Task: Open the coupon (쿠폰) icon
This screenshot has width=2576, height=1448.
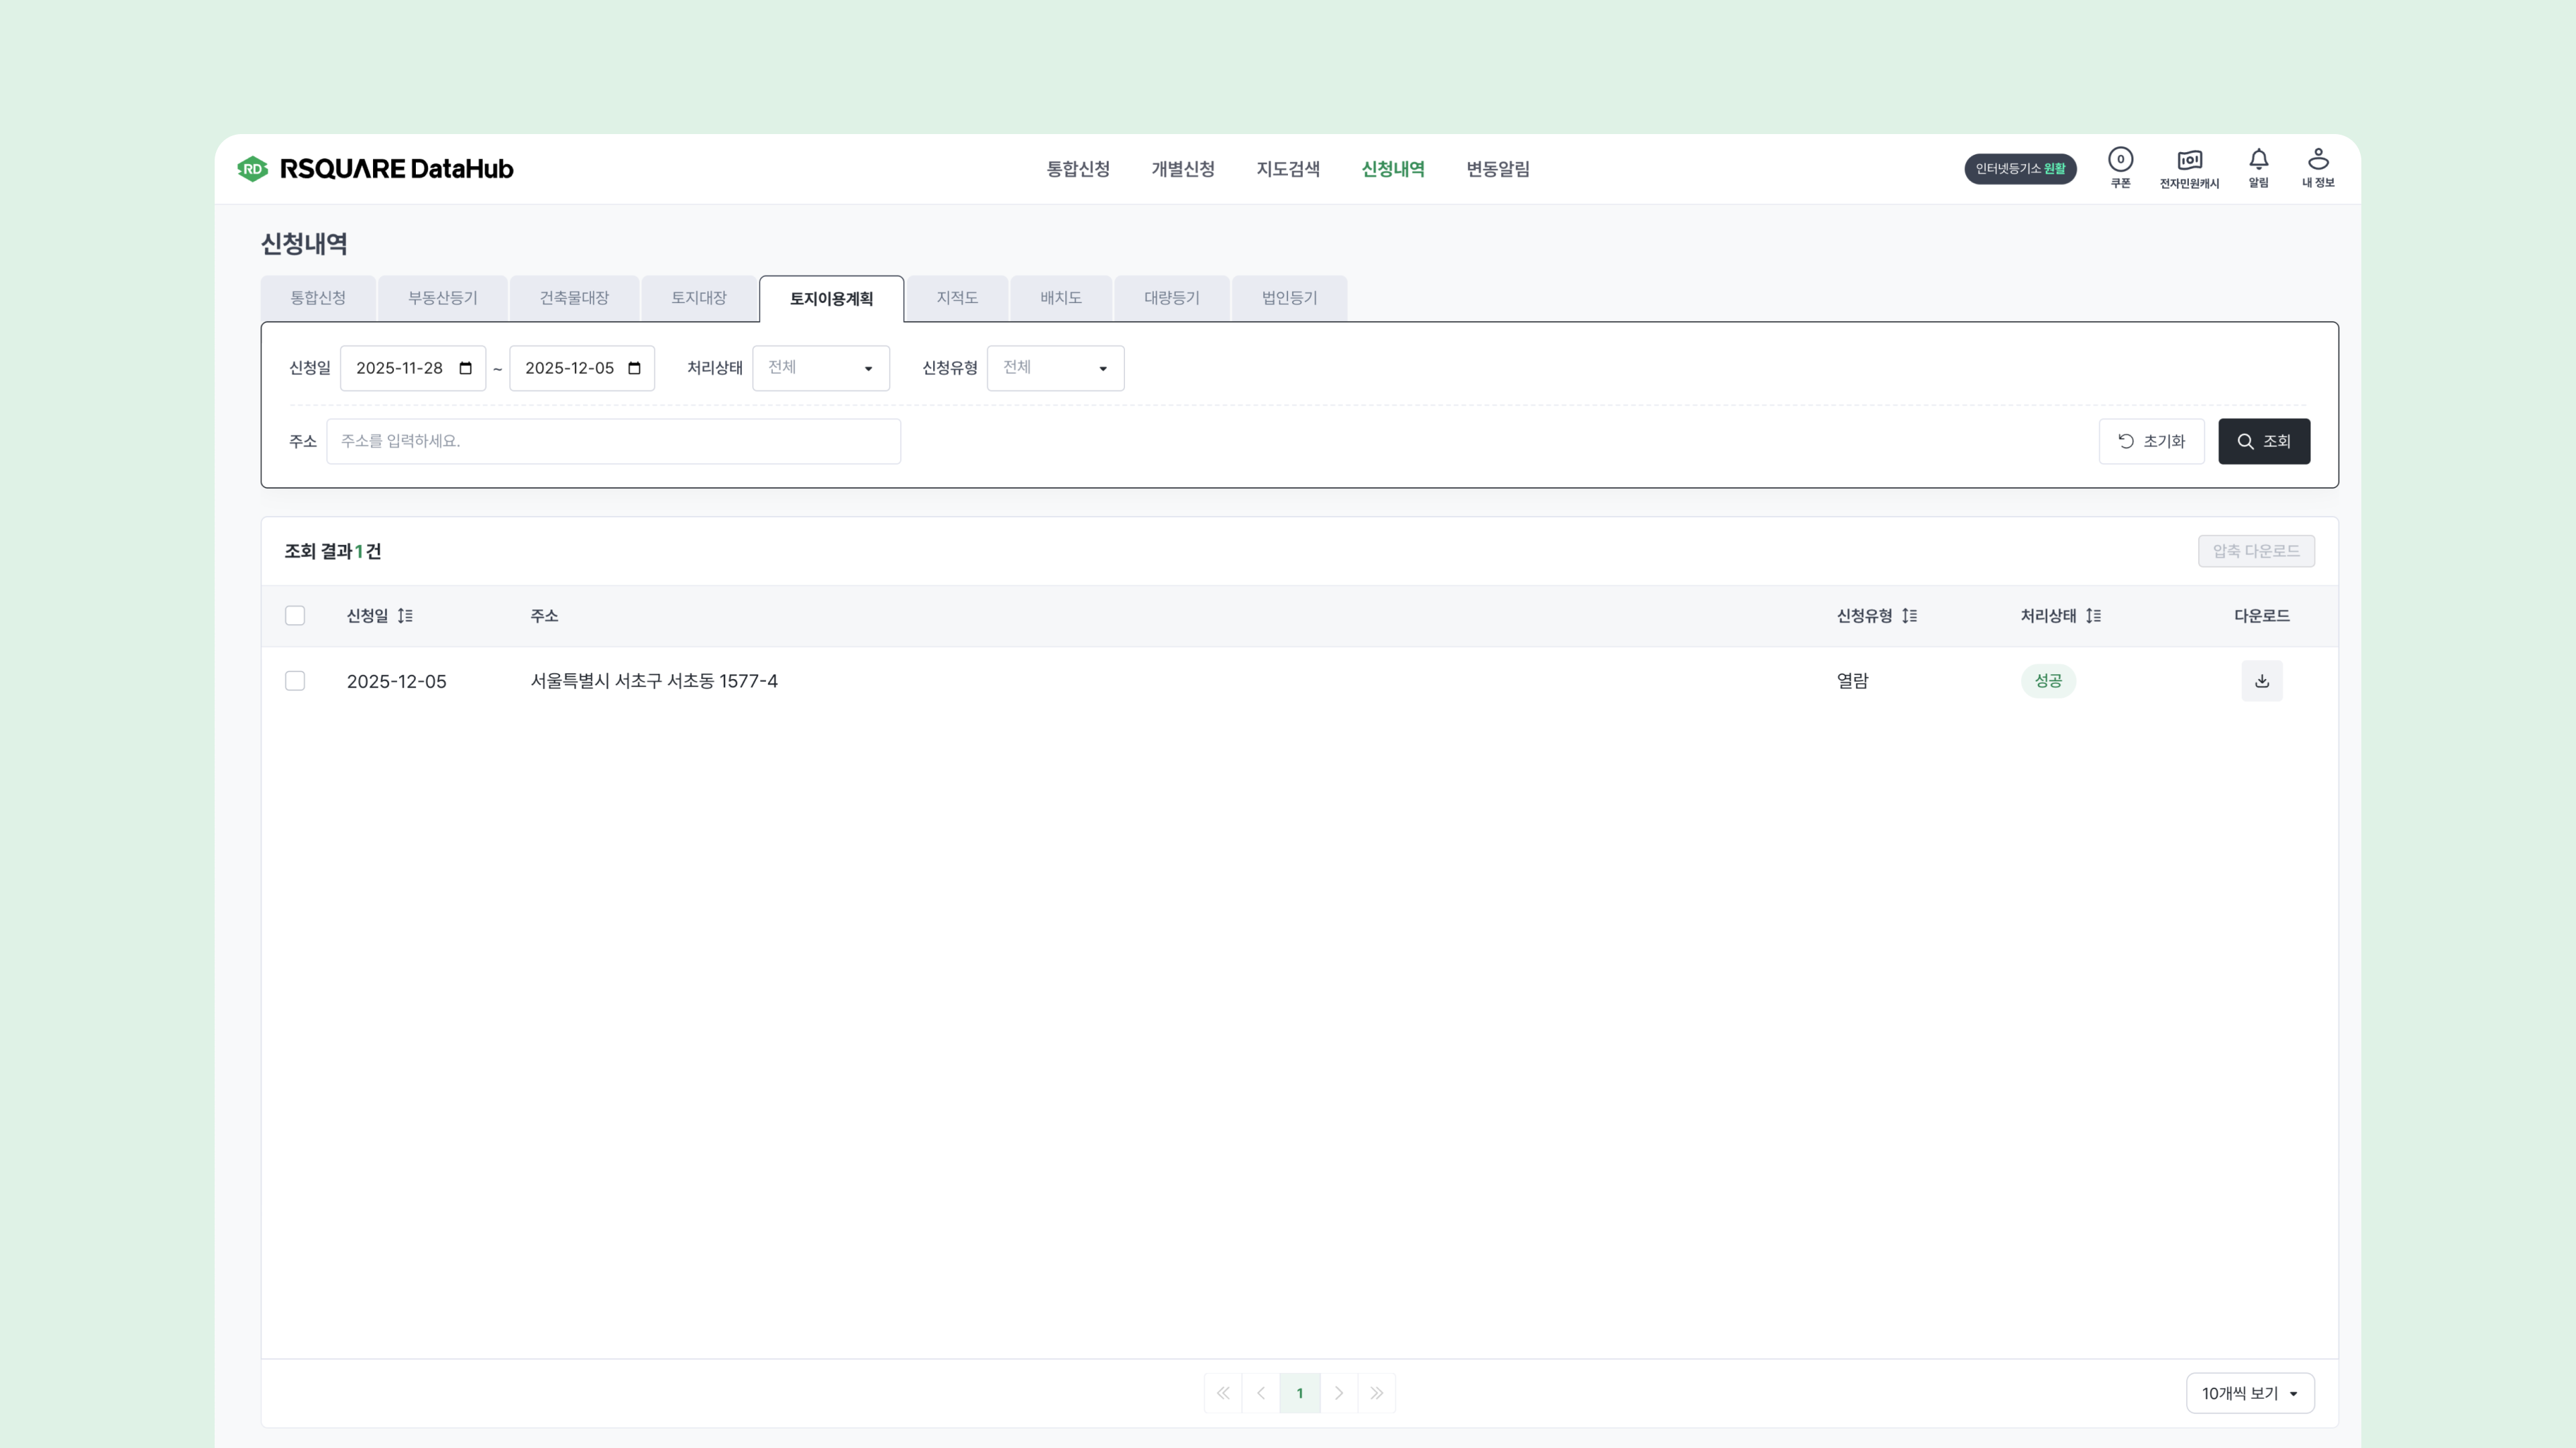Action: tap(2120, 167)
